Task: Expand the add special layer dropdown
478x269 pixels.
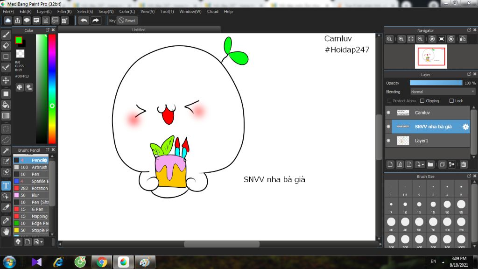Action: pos(420,164)
